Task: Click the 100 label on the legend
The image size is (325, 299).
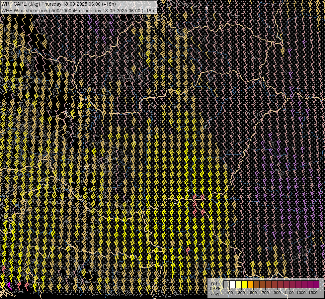Action: point(230,293)
